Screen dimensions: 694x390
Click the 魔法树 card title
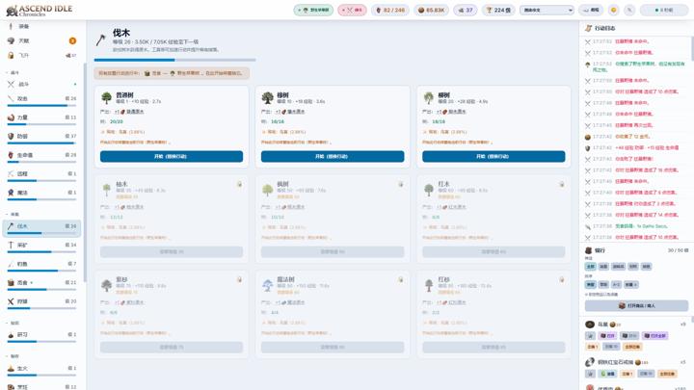pos(285,279)
